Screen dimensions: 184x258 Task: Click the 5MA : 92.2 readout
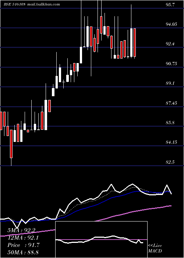point(21,230)
